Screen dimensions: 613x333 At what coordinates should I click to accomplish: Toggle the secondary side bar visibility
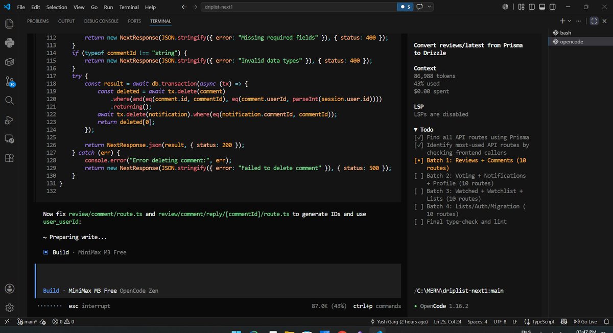pyautogui.click(x=552, y=7)
